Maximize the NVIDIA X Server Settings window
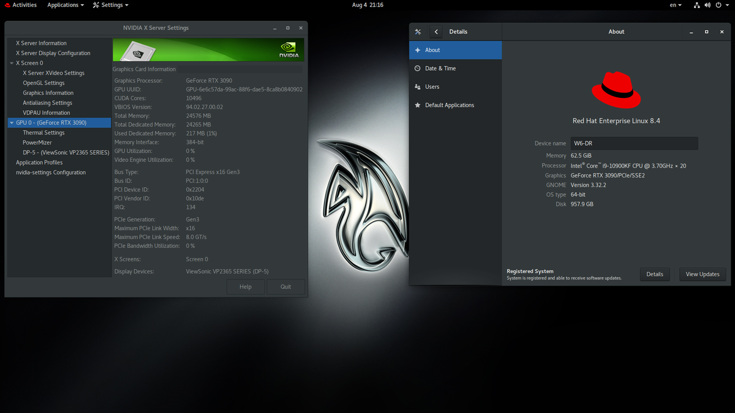735x413 pixels. (288, 28)
